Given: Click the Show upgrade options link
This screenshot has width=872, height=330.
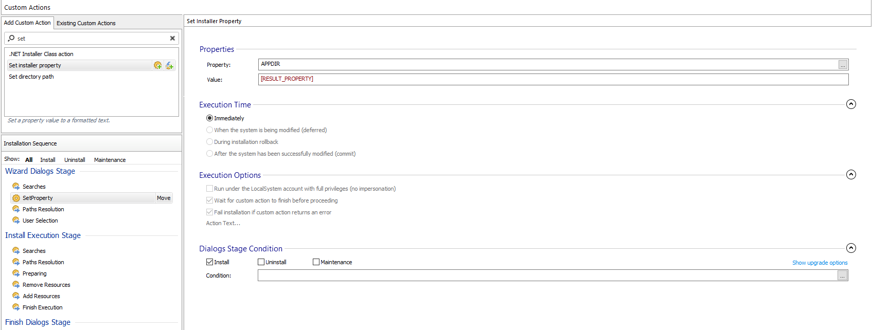Looking at the screenshot, I should click(x=820, y=263).
